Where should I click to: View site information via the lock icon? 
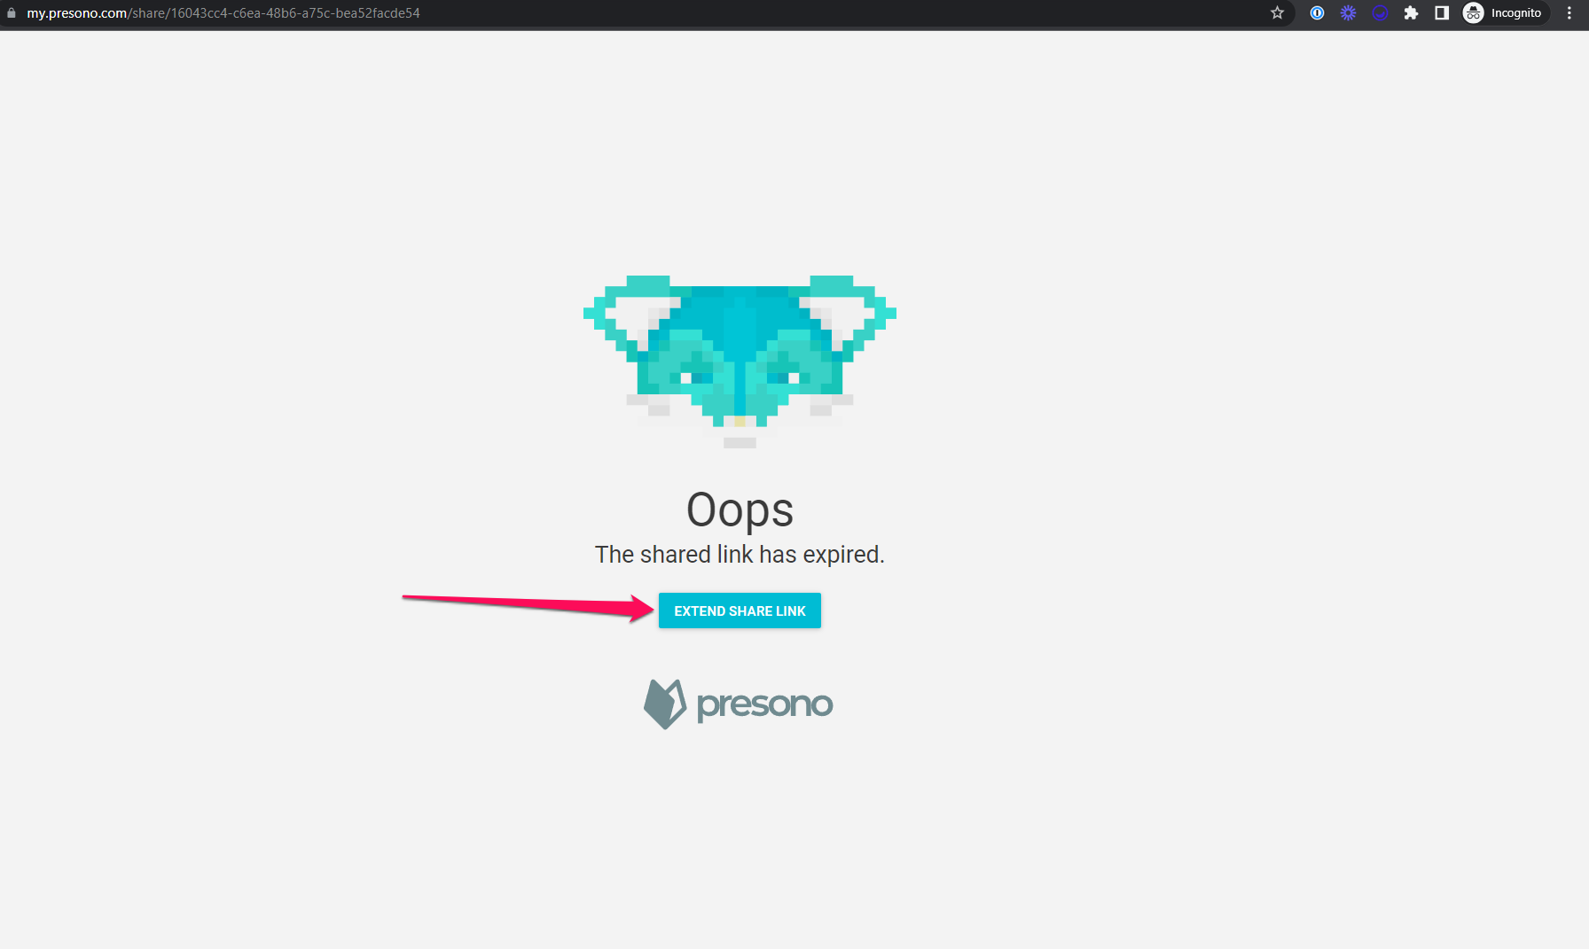tap(12, 13)
